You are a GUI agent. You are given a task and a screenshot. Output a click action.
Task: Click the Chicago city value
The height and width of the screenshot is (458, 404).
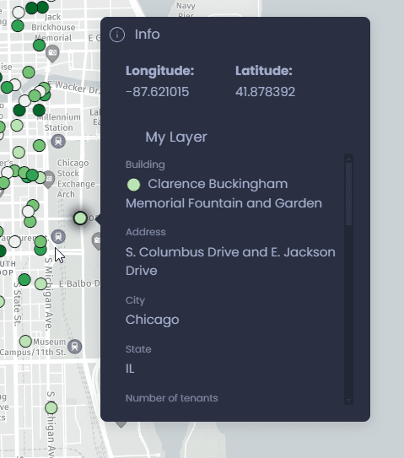tap(152, 320)
